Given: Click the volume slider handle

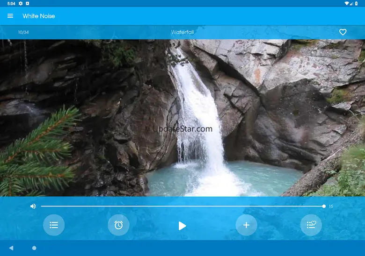Looking at the screenshot, I should pyautogui.click(x=324, y=206).
